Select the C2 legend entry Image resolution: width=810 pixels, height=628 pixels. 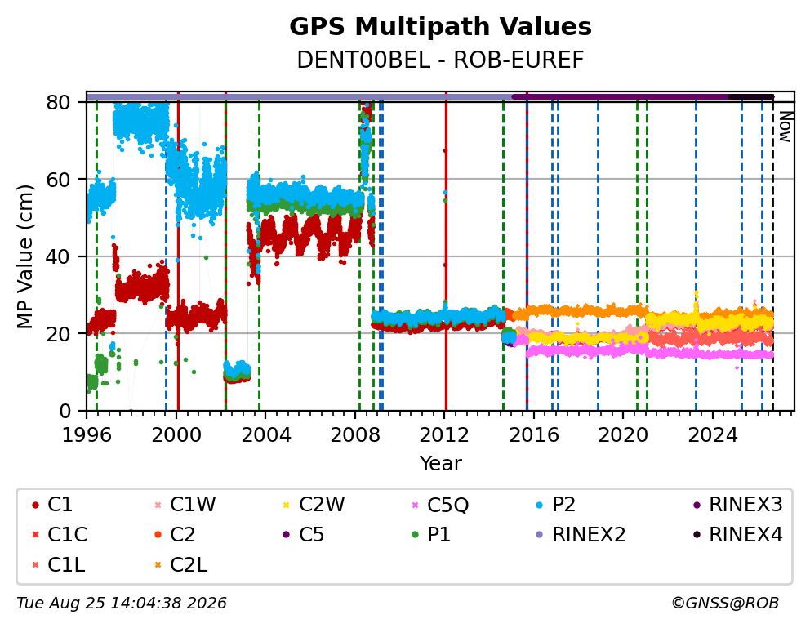click(175, 535)
